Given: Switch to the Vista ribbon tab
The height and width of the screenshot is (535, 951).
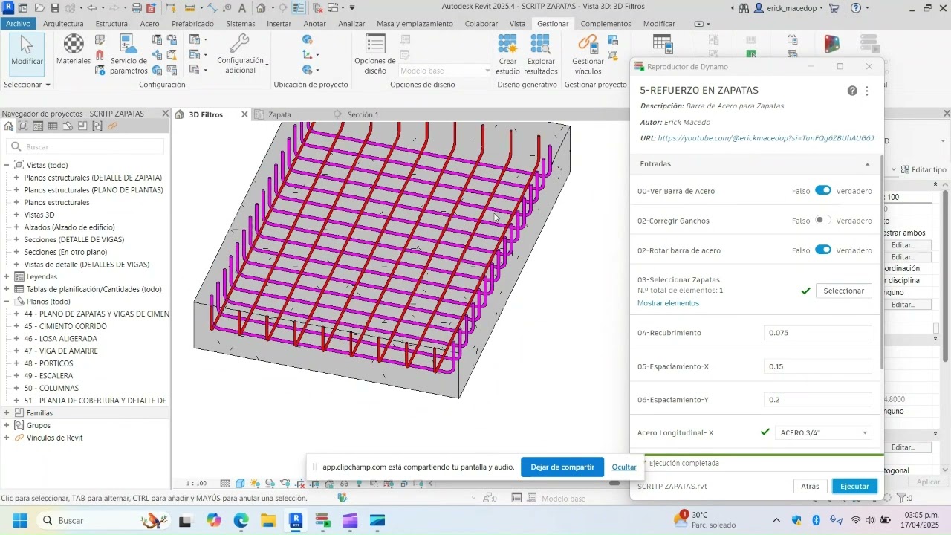Looking at the screenshot, I should [517, 23].
